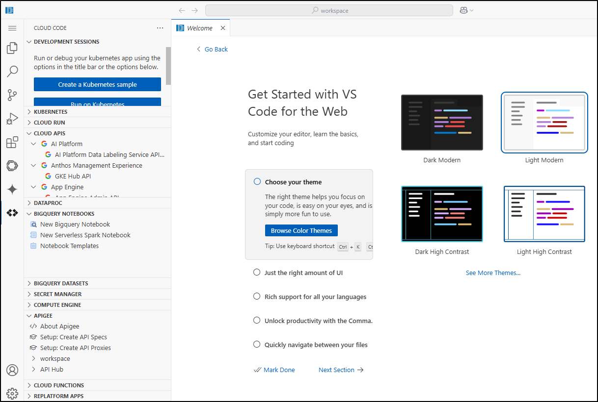
Task: Click the Go Back link
Action: coord(212,49)
